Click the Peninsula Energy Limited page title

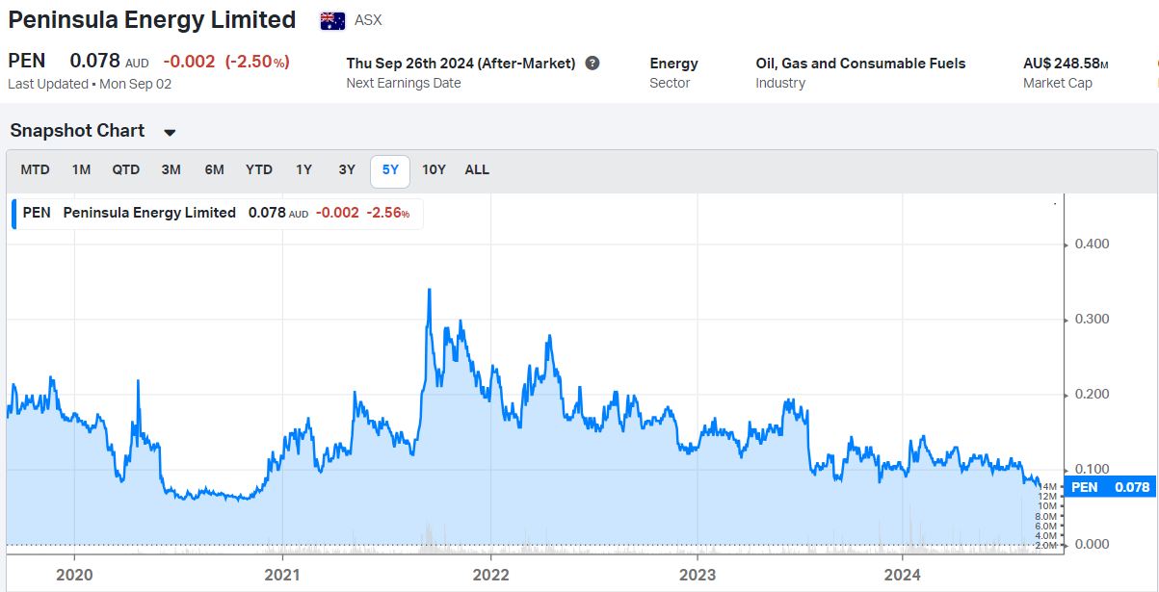point(152,19)
